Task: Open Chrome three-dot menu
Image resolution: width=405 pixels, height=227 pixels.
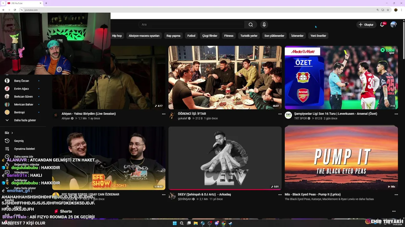Action: tap(401, 10)
